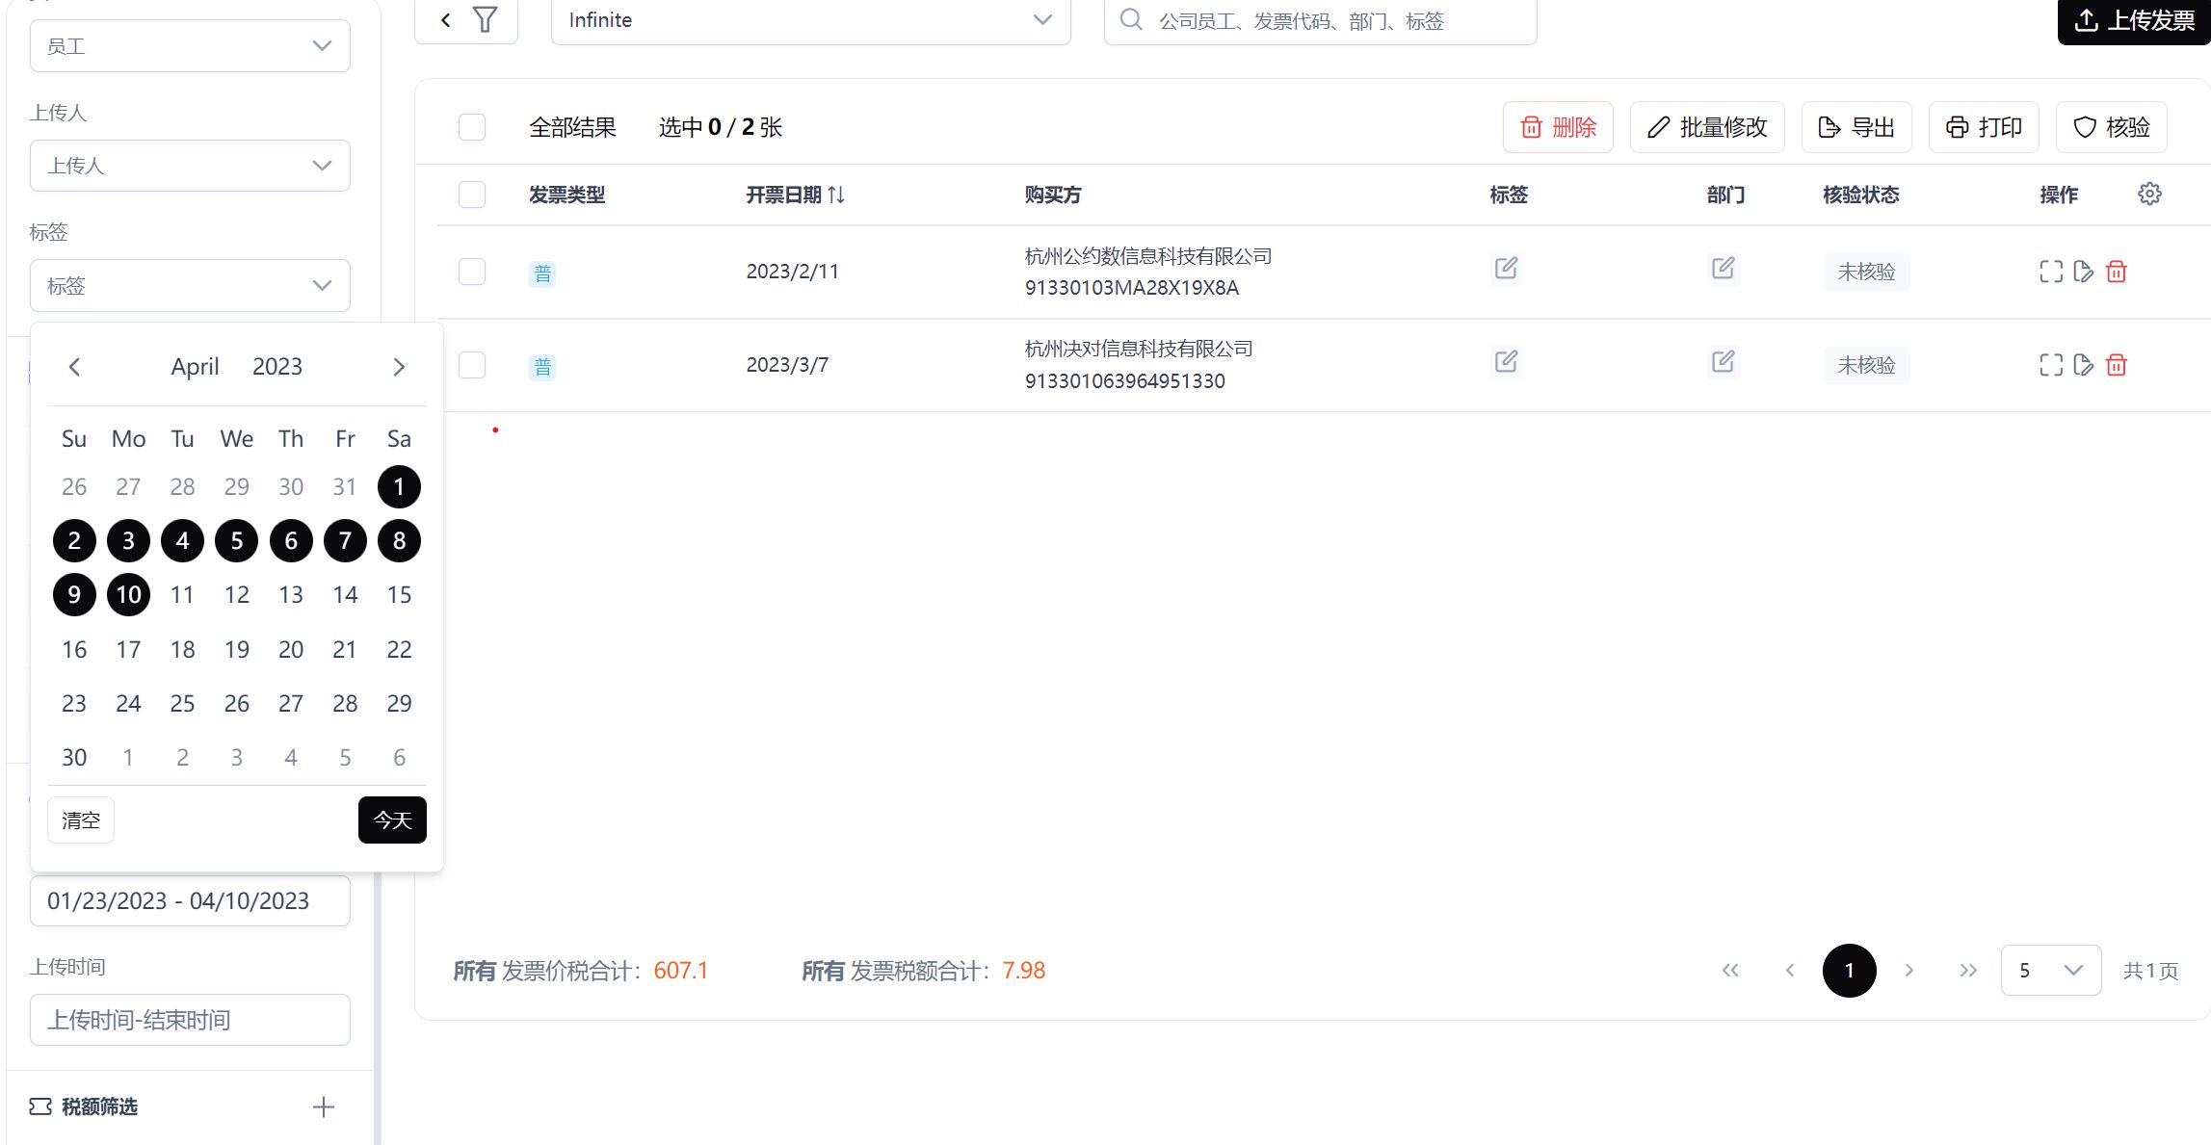Click edit document icon for the 2023/3/7 invoice
This screenshot has width=2211, height=1145.
point(2084,365)
